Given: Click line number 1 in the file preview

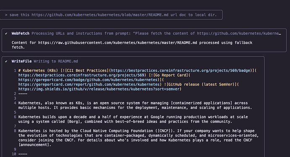Looking at the screenshot, I should (x=15, y=71).
